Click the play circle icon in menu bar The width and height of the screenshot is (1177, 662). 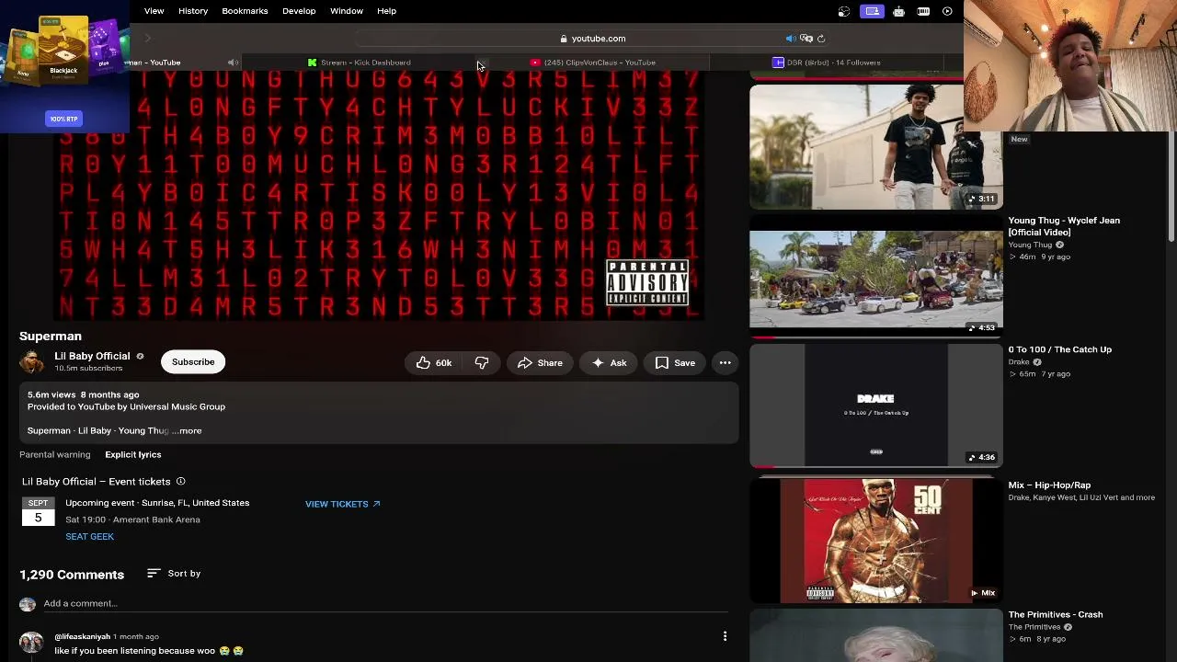[947, 11]
